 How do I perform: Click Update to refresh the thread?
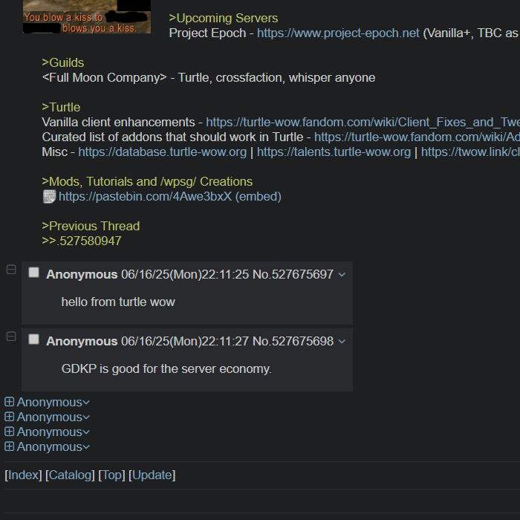tap(152, 475)
